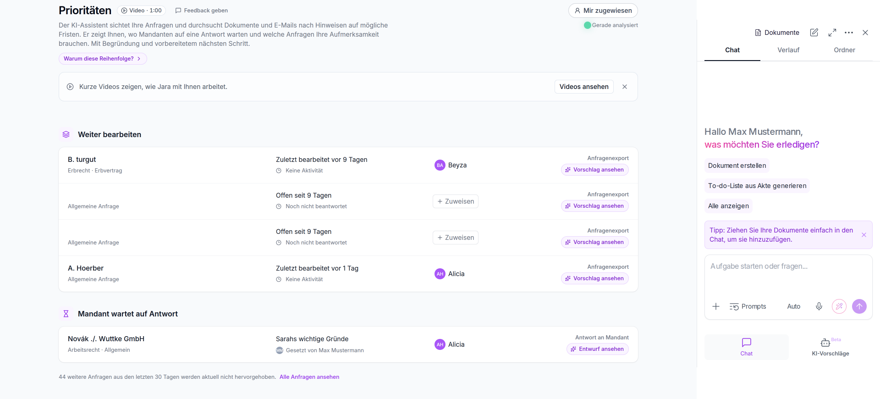Open the new chat compose icon
This screenshot has width=880, height=399.
pos(814,33)
